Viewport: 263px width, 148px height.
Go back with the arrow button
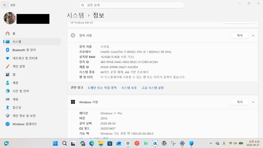pyautogui.click(x=5, y=5)
